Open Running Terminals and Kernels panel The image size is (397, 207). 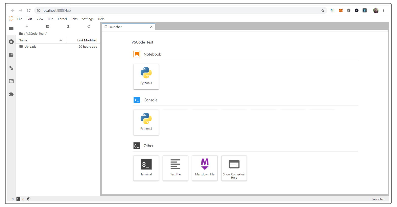[x=11, y=42]
